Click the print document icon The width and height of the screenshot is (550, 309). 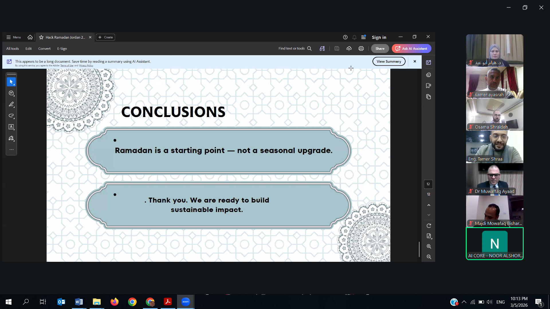tap(361, 49)
